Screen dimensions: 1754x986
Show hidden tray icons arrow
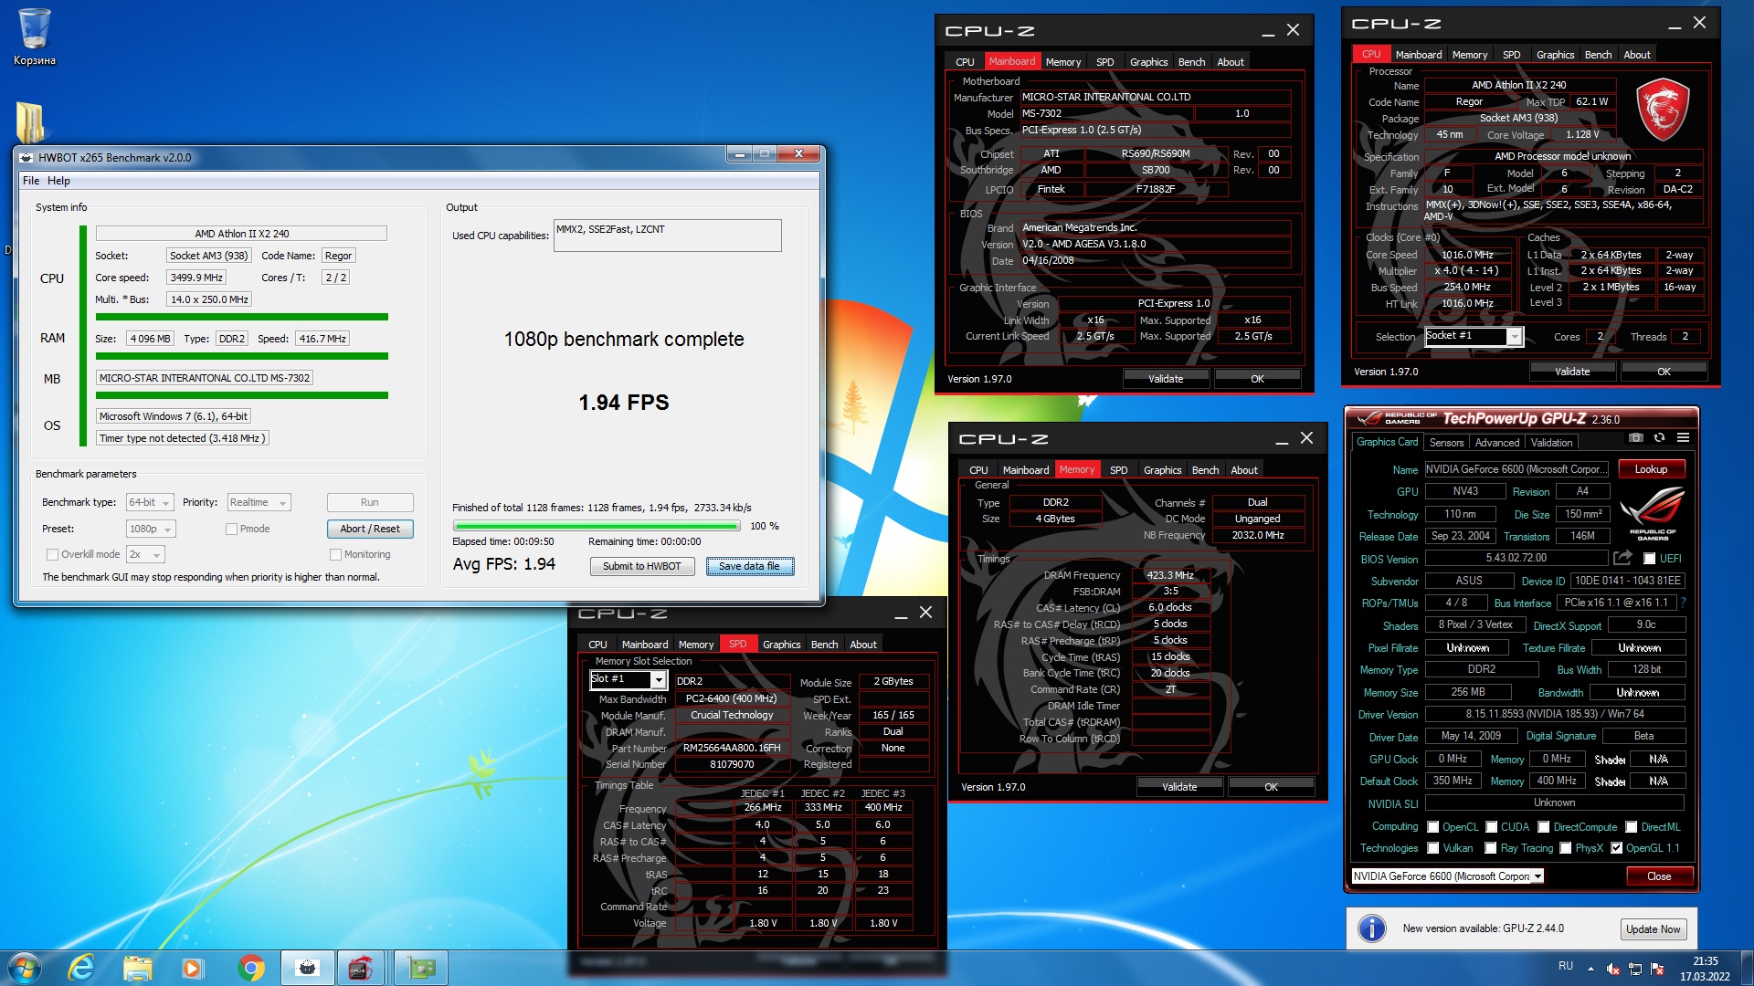click(x=1590, y=969)
